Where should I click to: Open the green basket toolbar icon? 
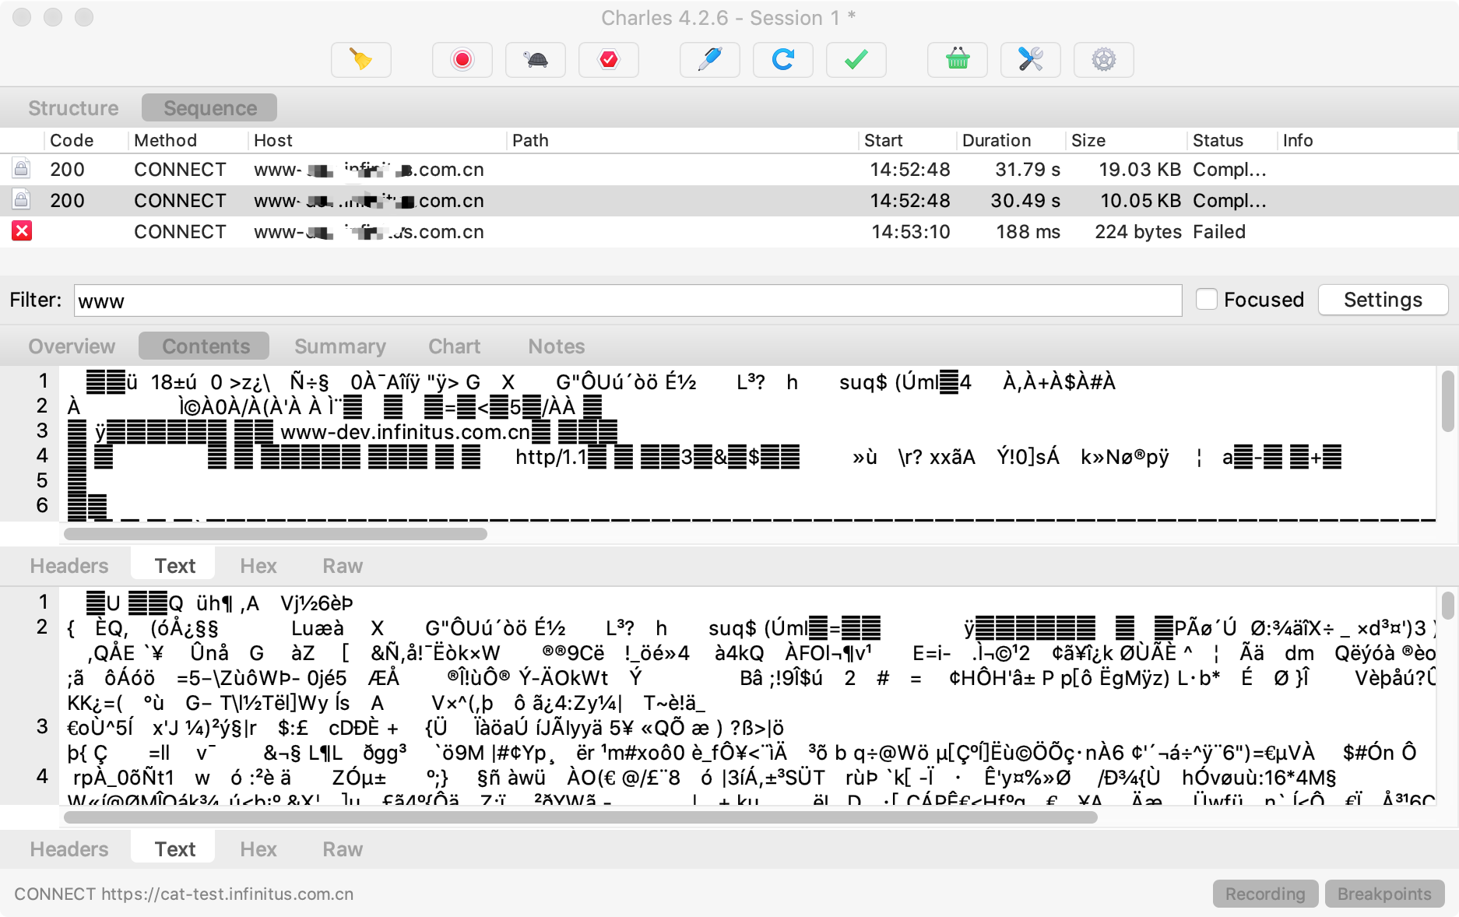coord(957,60)
